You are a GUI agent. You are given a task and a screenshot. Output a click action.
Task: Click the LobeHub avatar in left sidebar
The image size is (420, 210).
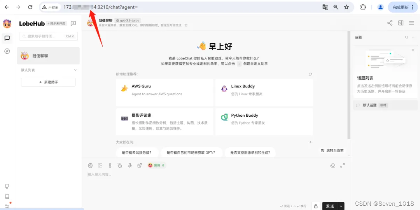(x=7, y=24)
